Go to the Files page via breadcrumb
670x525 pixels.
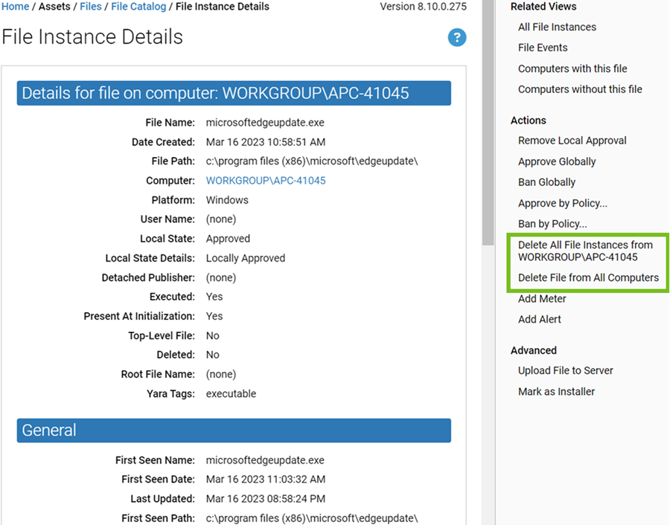[x=91, y=7]
